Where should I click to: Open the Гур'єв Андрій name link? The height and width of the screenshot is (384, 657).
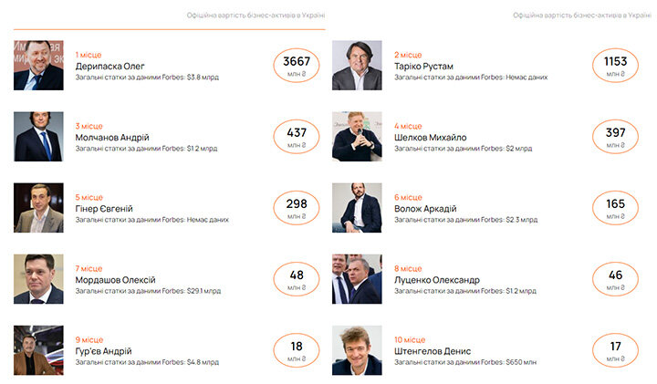click(103, 351)
